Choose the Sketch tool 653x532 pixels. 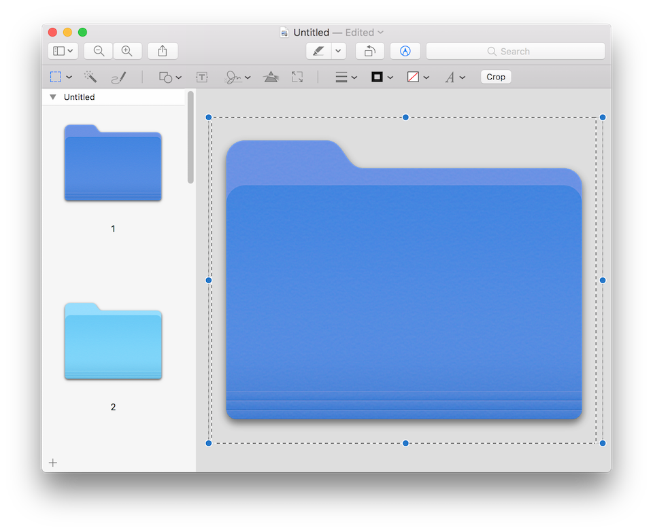coord(119,77)
